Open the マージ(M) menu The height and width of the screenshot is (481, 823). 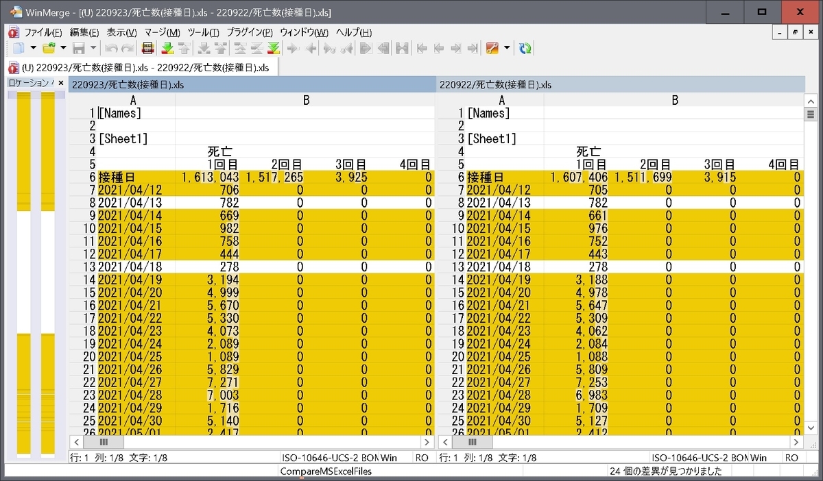coord(162,32)
